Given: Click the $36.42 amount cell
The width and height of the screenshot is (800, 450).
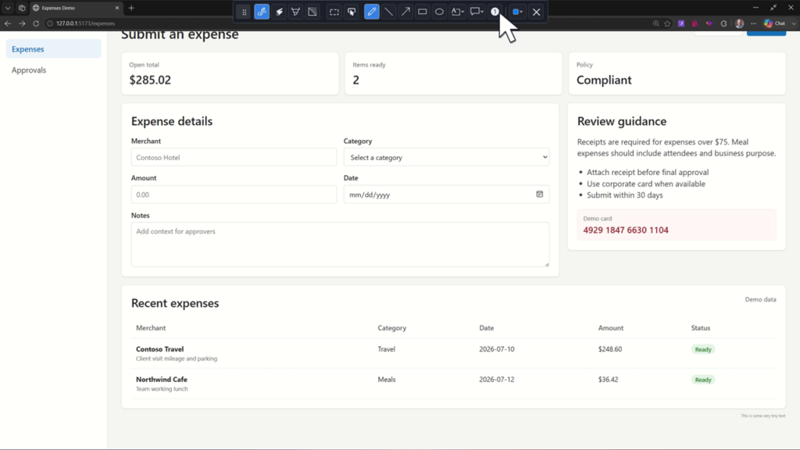Looking at the screenshot, I should (x=608, y=379).
